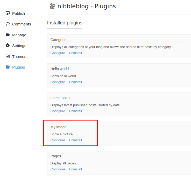The width and height of the screenshot is (191, 180).
Task: Click the Comments speech bubble icon
Action: (x=8, y=24)
